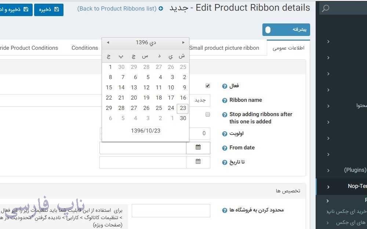The height and width of the screenshot is (229, 367).
Task: Click help icon next to اولویت field
Action: coord(225,134)
